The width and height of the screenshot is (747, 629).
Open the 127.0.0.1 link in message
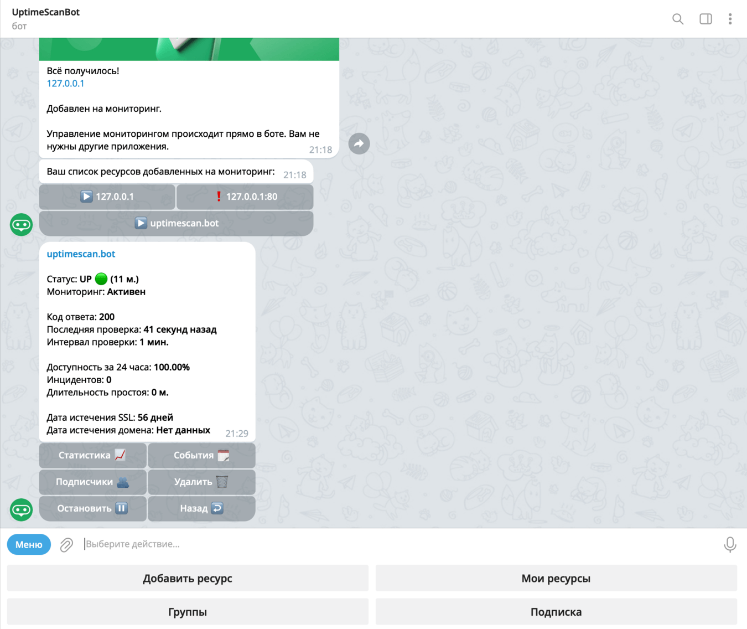[65, 84]
